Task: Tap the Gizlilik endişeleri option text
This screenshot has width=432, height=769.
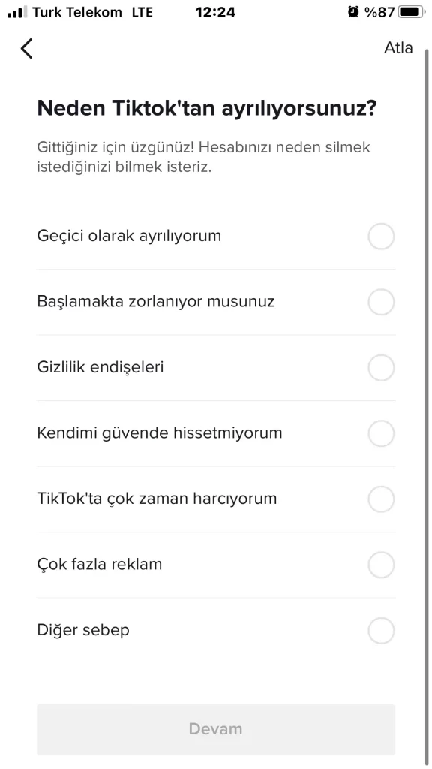Action: [100, 366]
